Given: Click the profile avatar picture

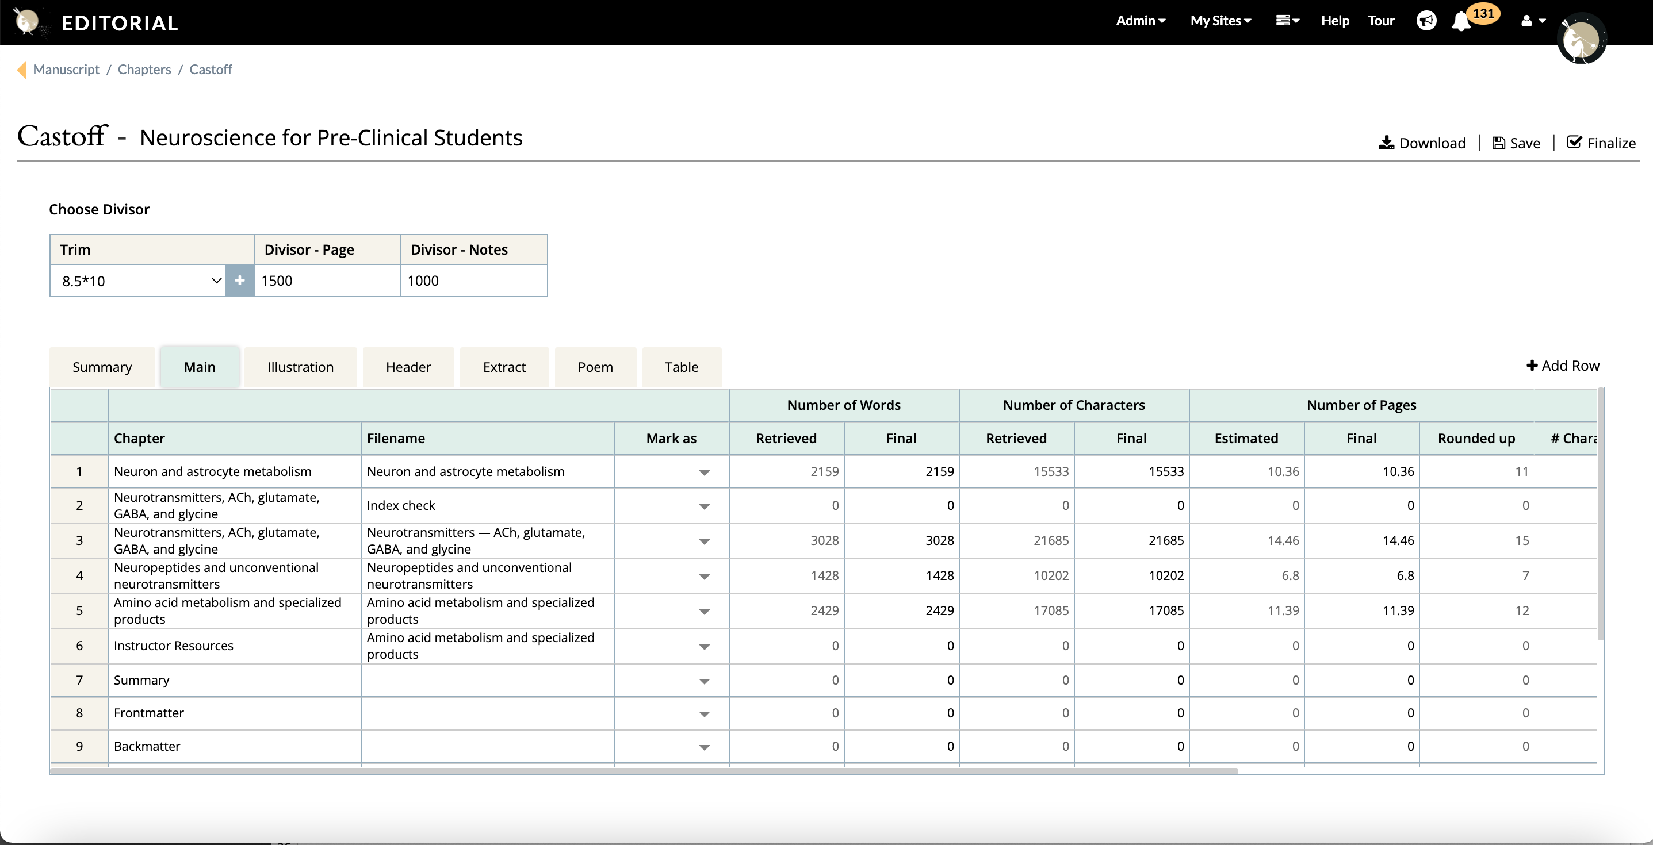Looking at the screenshot, I should click(1581, 40).
